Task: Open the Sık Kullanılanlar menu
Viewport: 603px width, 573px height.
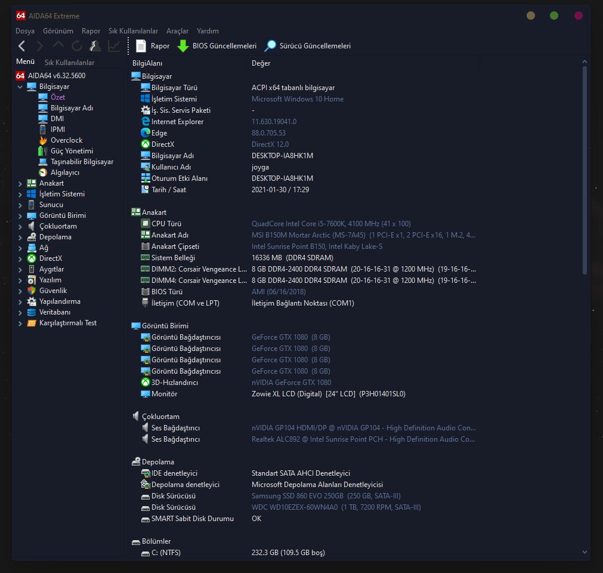Action: pos(133,31)
